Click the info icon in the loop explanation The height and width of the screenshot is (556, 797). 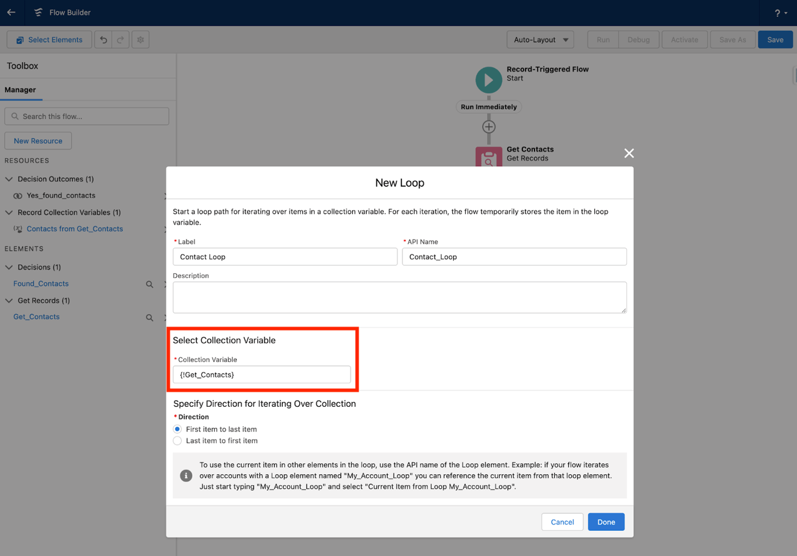[x=186, y=475]
